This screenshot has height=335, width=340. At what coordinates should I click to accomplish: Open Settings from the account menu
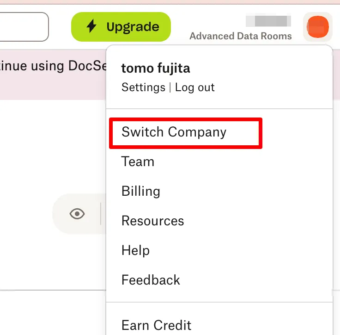pos(143,87)
